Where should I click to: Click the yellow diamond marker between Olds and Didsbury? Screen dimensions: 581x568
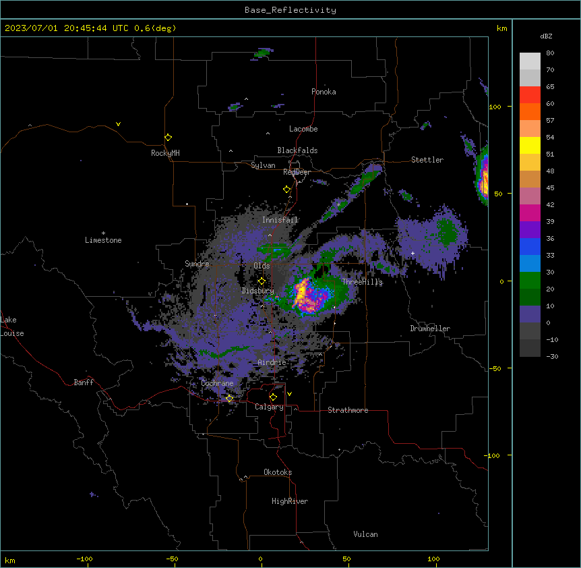262,281
